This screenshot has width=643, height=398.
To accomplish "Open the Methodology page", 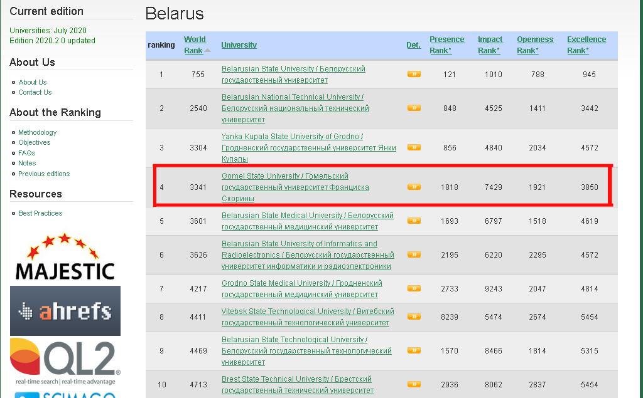I will [x=37, y=132].
